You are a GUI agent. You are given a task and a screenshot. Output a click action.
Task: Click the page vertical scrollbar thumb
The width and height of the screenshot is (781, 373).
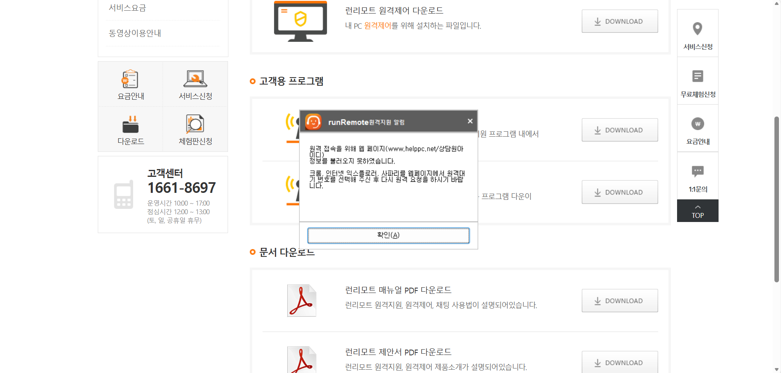click(776, 199)
